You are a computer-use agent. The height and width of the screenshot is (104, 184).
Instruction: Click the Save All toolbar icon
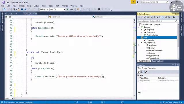(25, 9)
